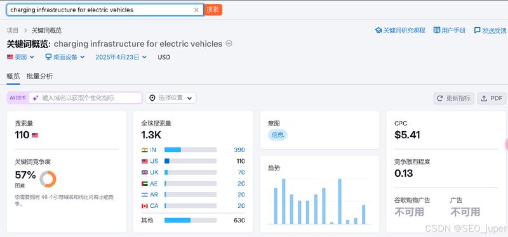Expand the 美国 country dropdown
Viewport: 508px width, 237px height.
pos(20,57)
